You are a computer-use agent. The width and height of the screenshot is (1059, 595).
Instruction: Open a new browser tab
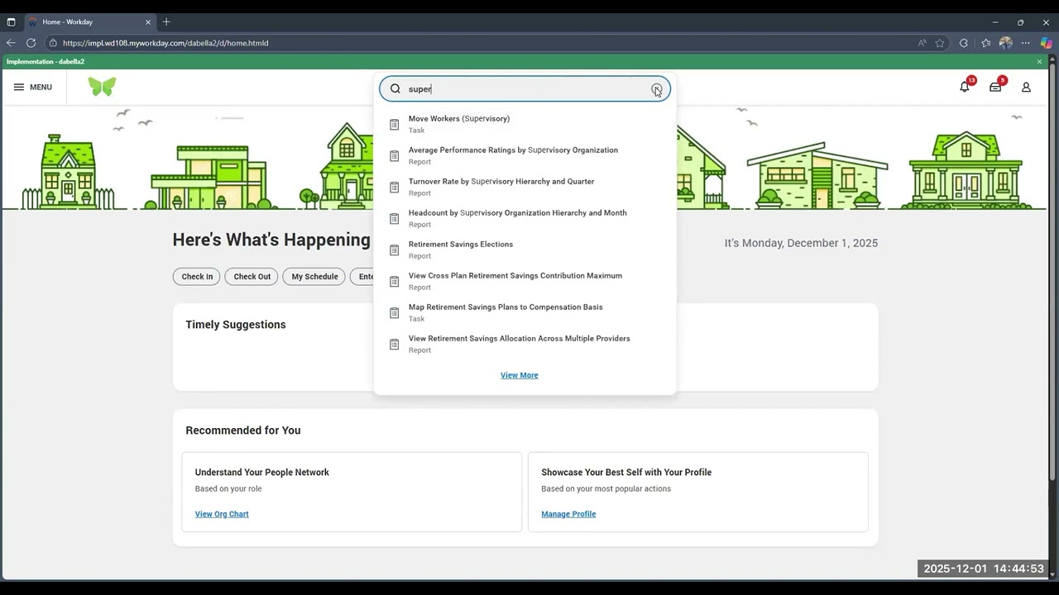166,21
